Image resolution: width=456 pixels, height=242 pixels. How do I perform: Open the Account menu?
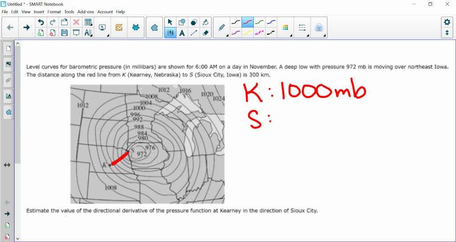[105, 12]
